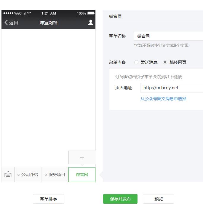Click the WiFi signal icon in status bar

pyautogui.click(x=29, y=13)
